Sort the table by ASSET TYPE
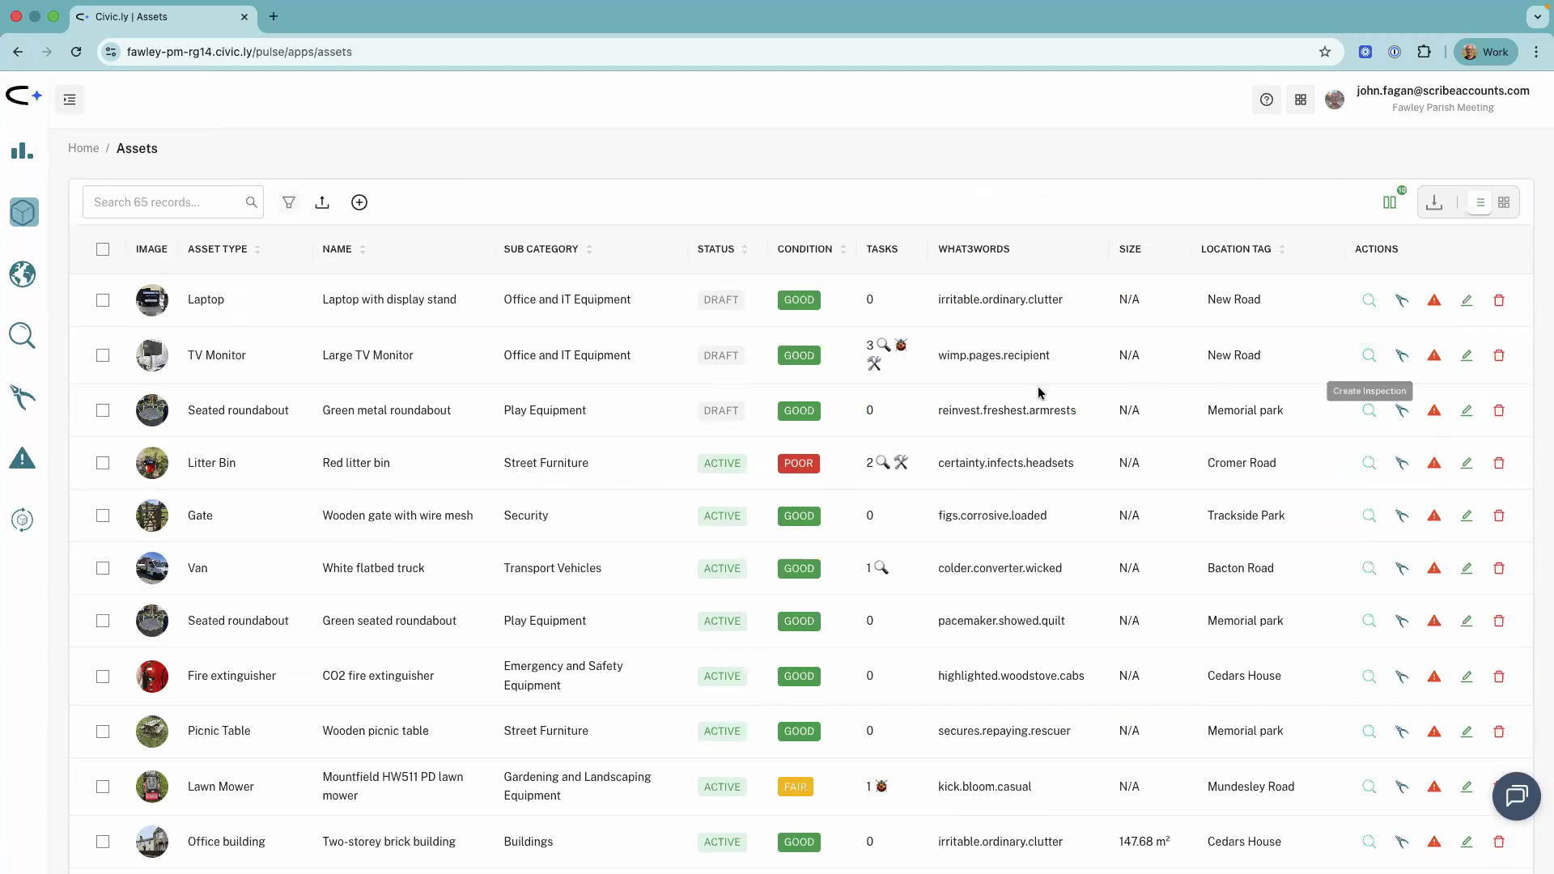 pos(257,248)
